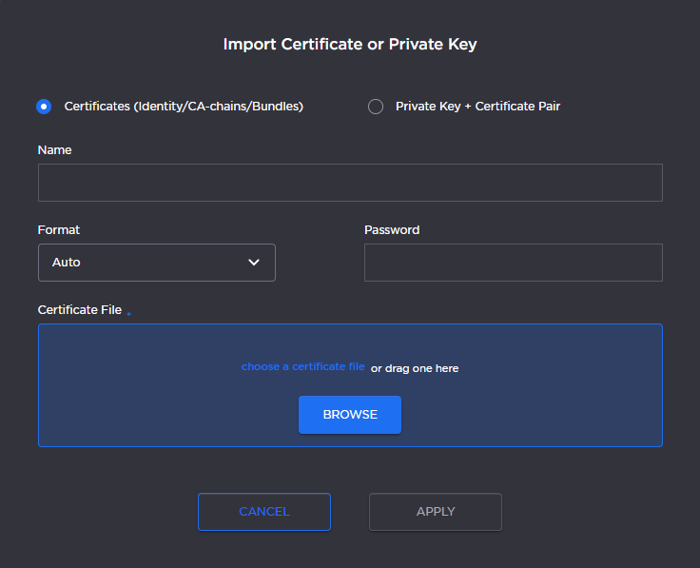Click the Certificate File label
Viewport: 700px width, 568px height.
(x=80, y=310)
